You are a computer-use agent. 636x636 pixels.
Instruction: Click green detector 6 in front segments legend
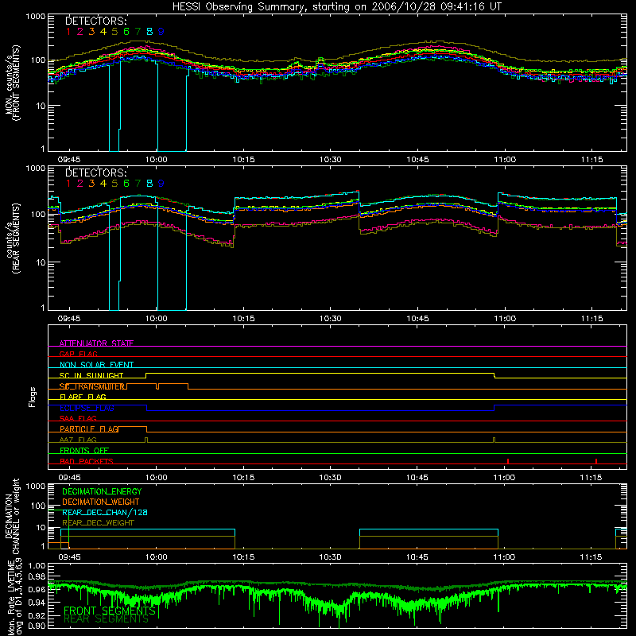pos(126,32)
